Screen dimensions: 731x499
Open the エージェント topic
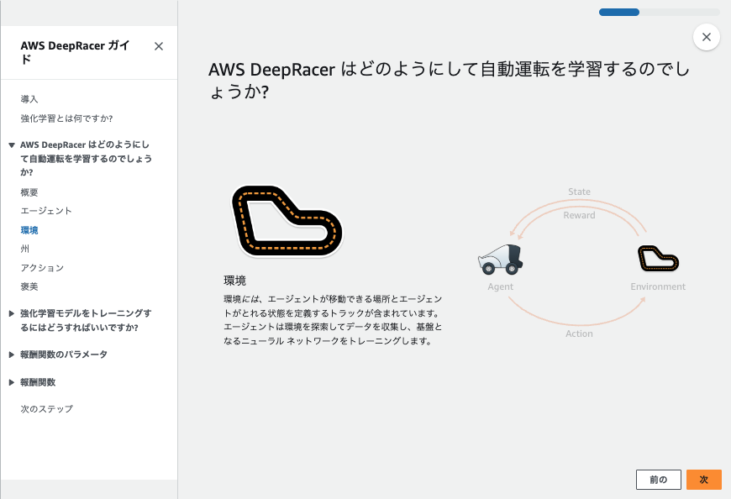(x=49, y=211)
